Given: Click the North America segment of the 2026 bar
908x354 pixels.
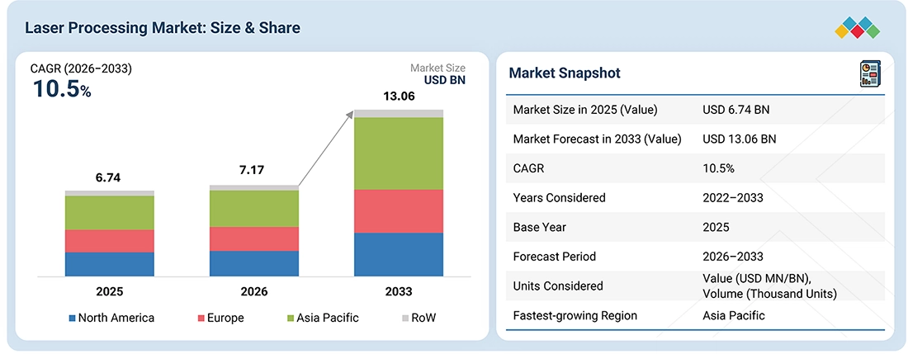Looking at the screenshot, I should point(254,263).
